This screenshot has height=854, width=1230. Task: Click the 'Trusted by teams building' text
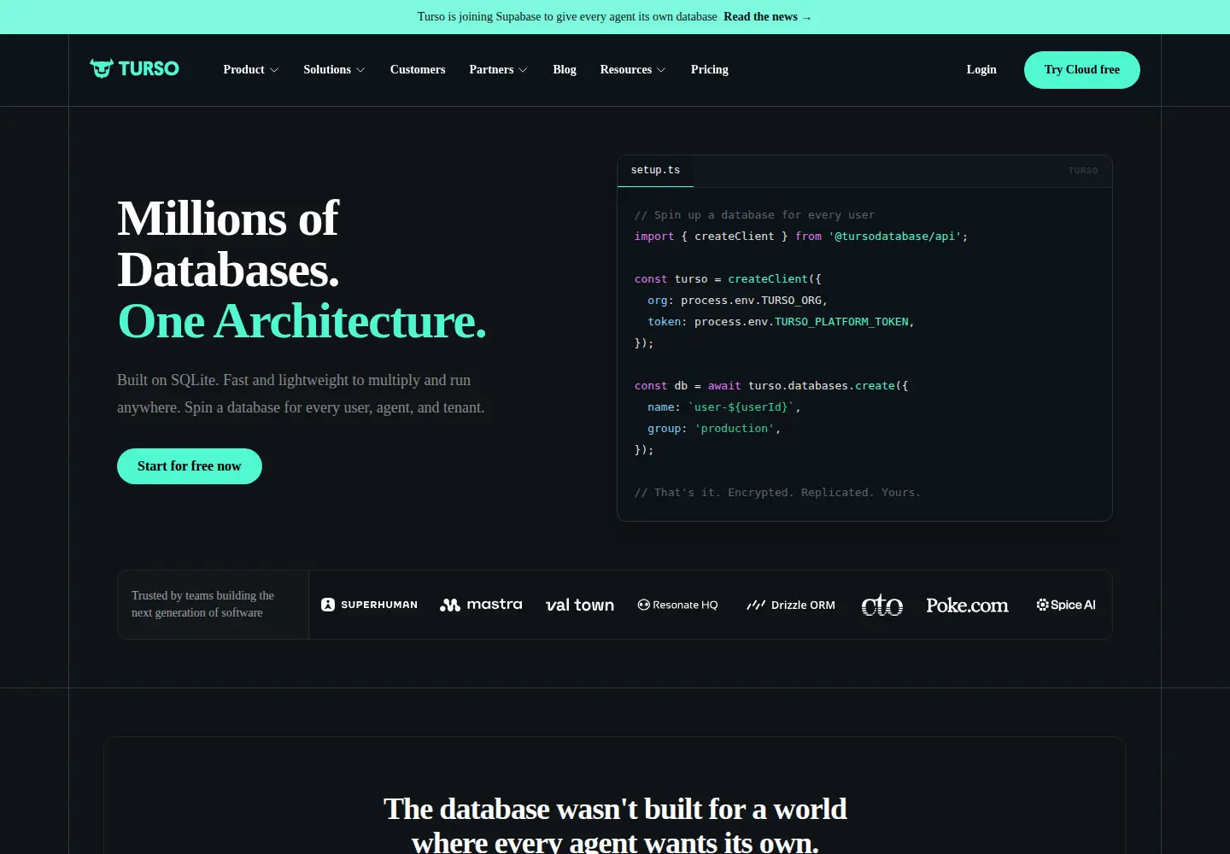pos(203,604)
